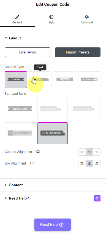Select the Slide Out coupon type
The width and height of the screenshot is (106, 237).
[89, 79]
